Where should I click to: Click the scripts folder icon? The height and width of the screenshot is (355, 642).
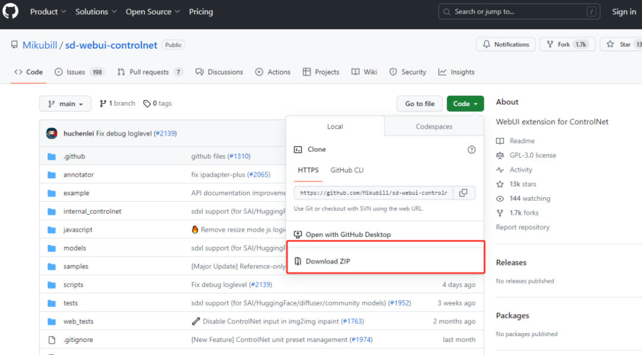[52, 285]
